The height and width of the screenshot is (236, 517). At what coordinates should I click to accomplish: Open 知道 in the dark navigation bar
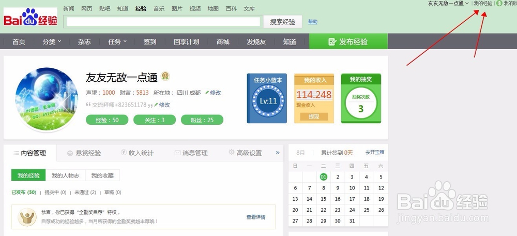pos(290,41)
